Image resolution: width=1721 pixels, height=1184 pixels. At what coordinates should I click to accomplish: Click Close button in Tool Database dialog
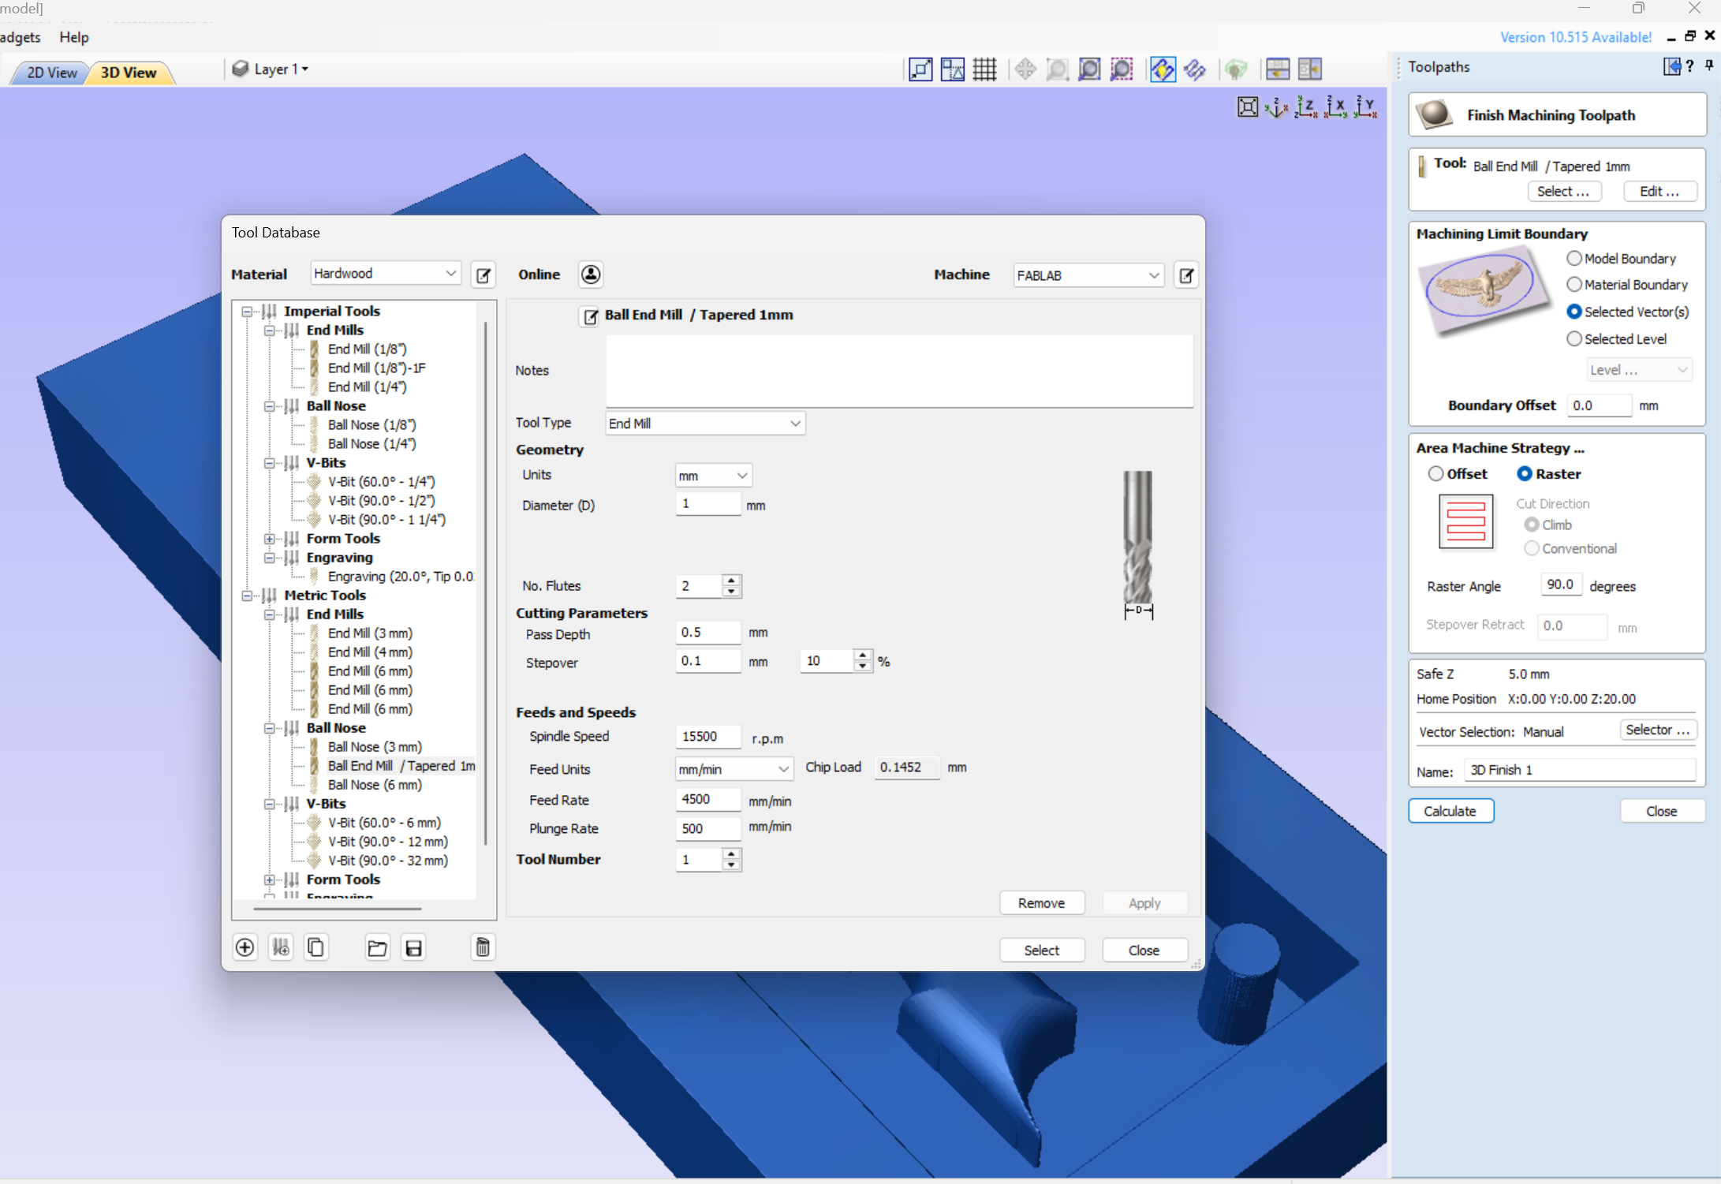[1144, 951]
